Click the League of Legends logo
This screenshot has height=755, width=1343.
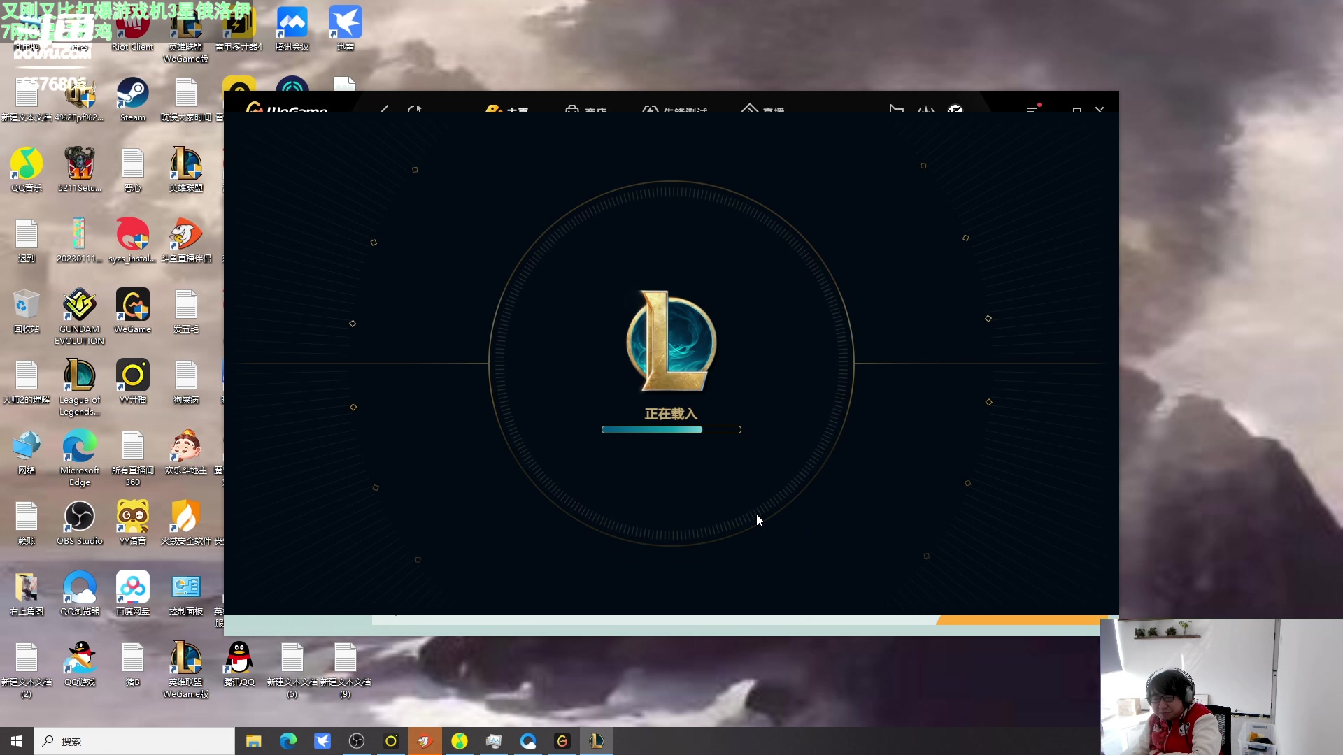pos(670,341)
